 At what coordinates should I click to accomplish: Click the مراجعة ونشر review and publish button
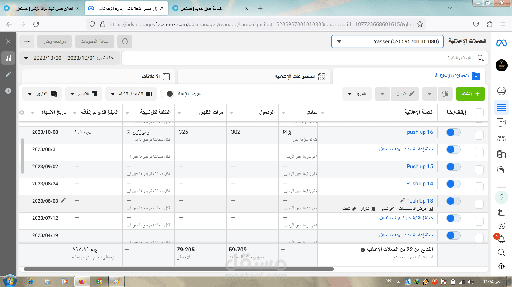(x=54, y=41)
